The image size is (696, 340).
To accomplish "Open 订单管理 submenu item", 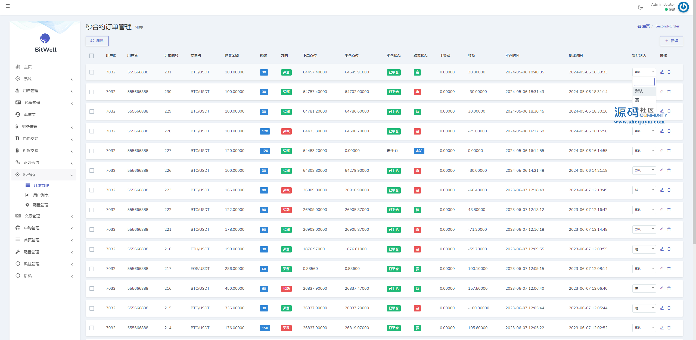I will coord(41,185).
